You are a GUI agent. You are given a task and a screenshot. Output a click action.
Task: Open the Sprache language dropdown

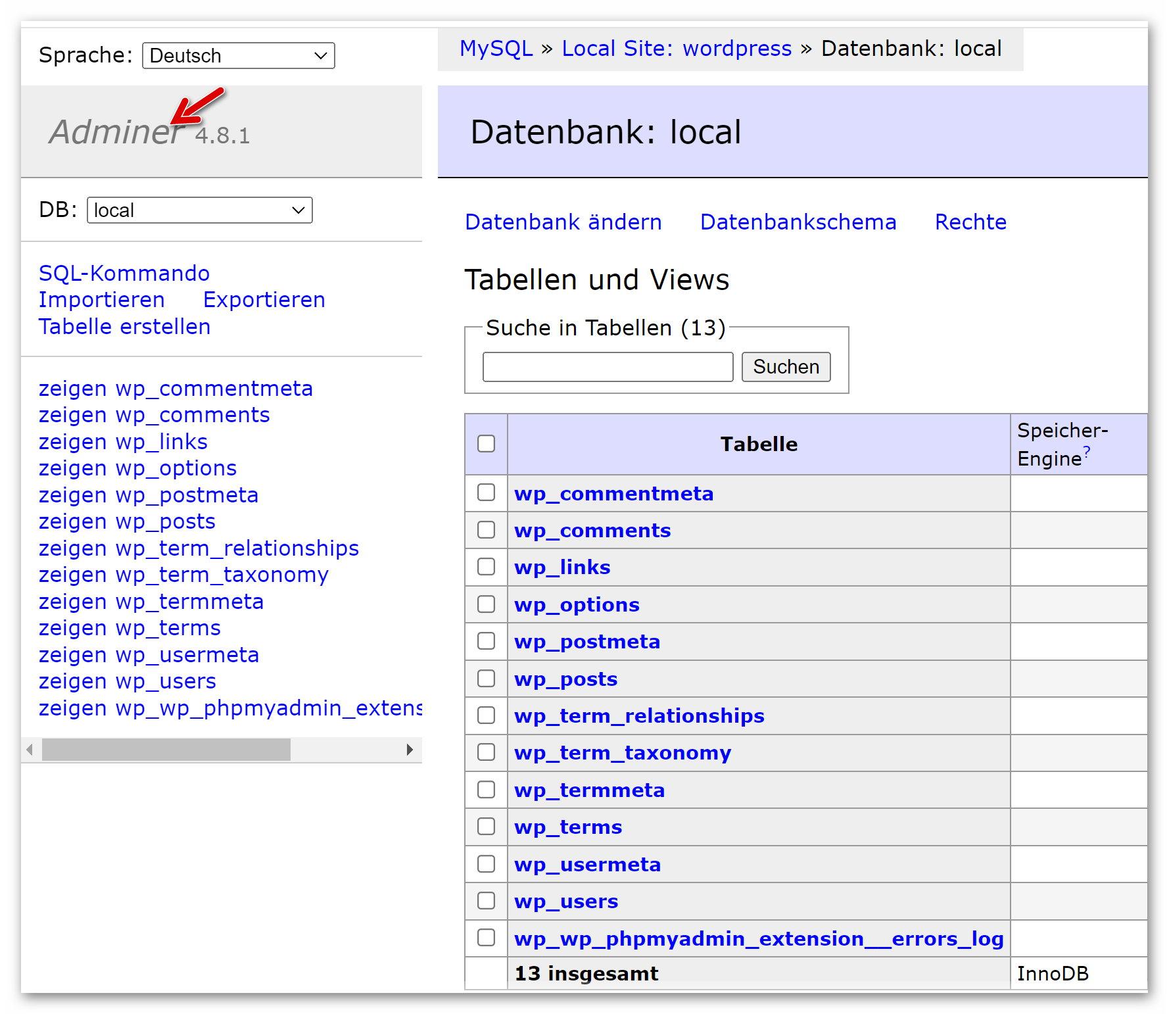pos(238,56)
